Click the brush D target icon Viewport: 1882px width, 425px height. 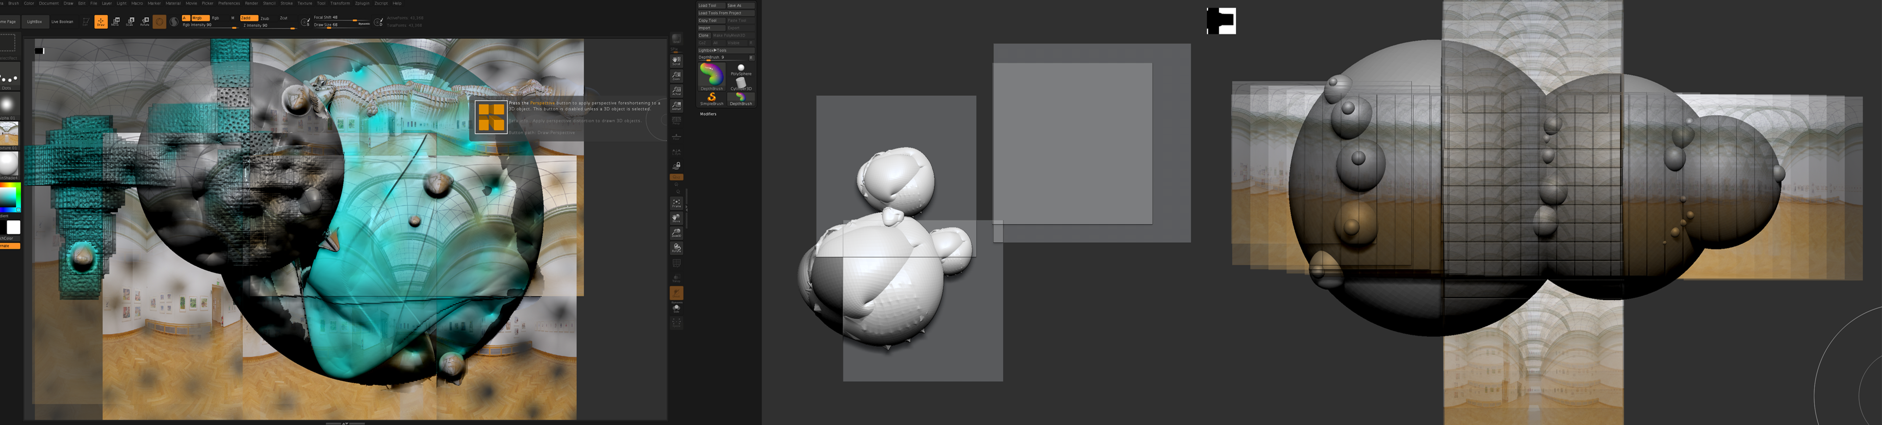coord(378,22)
